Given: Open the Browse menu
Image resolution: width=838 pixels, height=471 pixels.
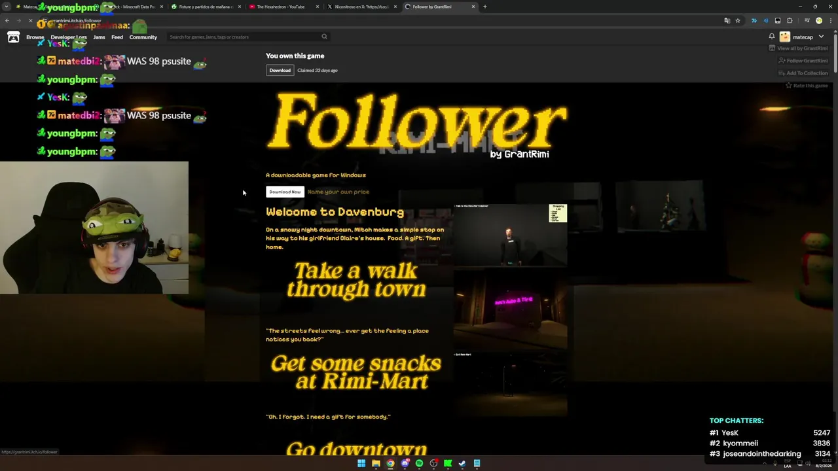Looking at the screenshot, I should pyautogui.click(x=35, y=37).
